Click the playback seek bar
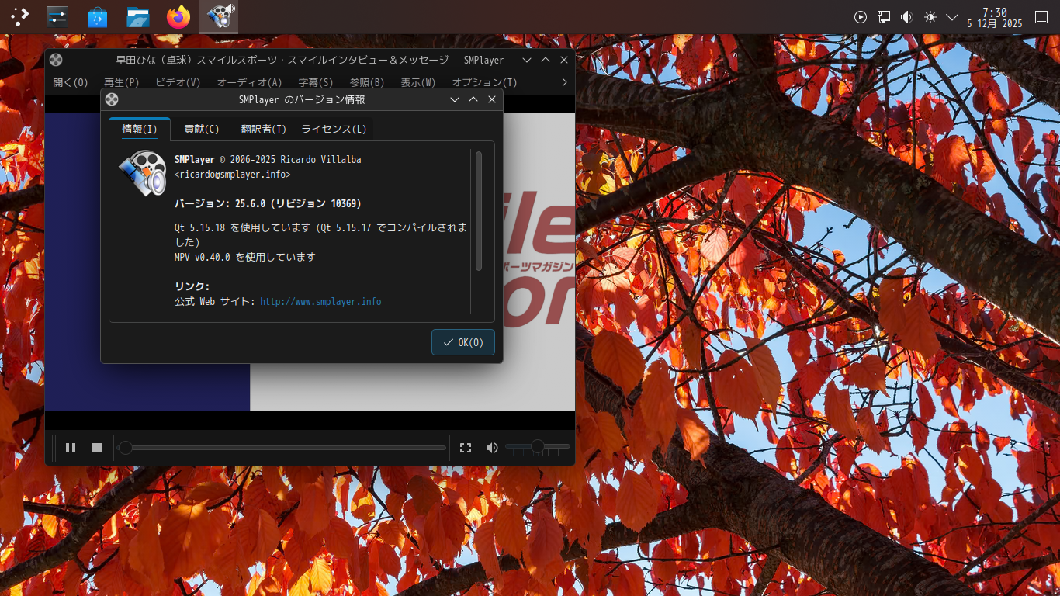Screen dimensions: 1060x596 (x=281, y=448)
